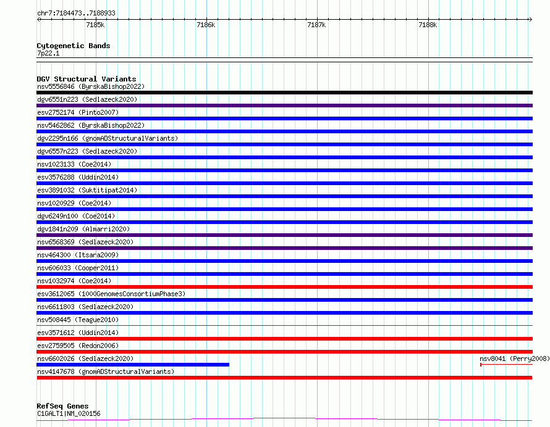The height and width of the screenshot is (427, 550).
Task: Select the nsv1020929 (Coe2014) label
Action: (74, 203)
